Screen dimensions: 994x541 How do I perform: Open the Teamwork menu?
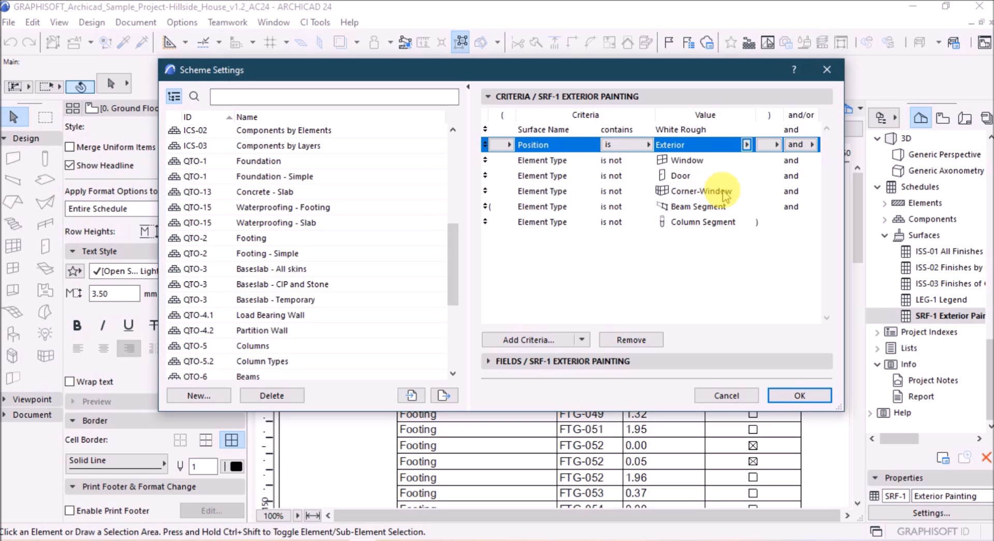click(x=227, y=22)
